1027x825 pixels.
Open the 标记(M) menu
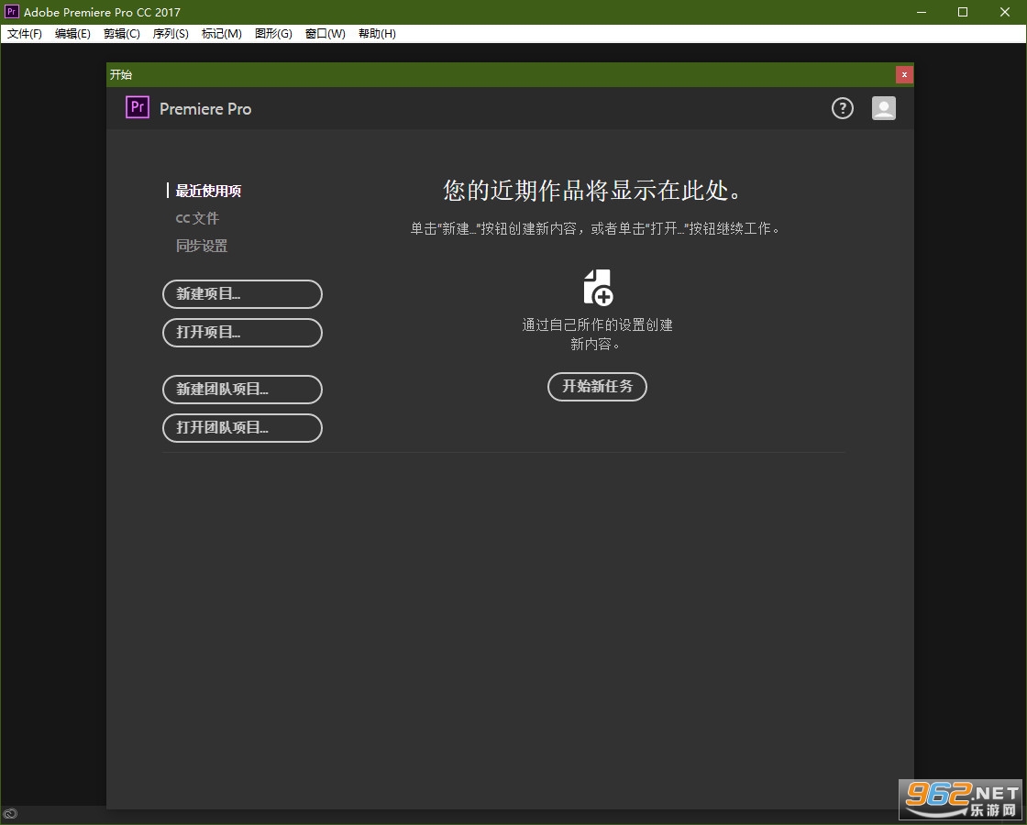(x=221, y=34)
